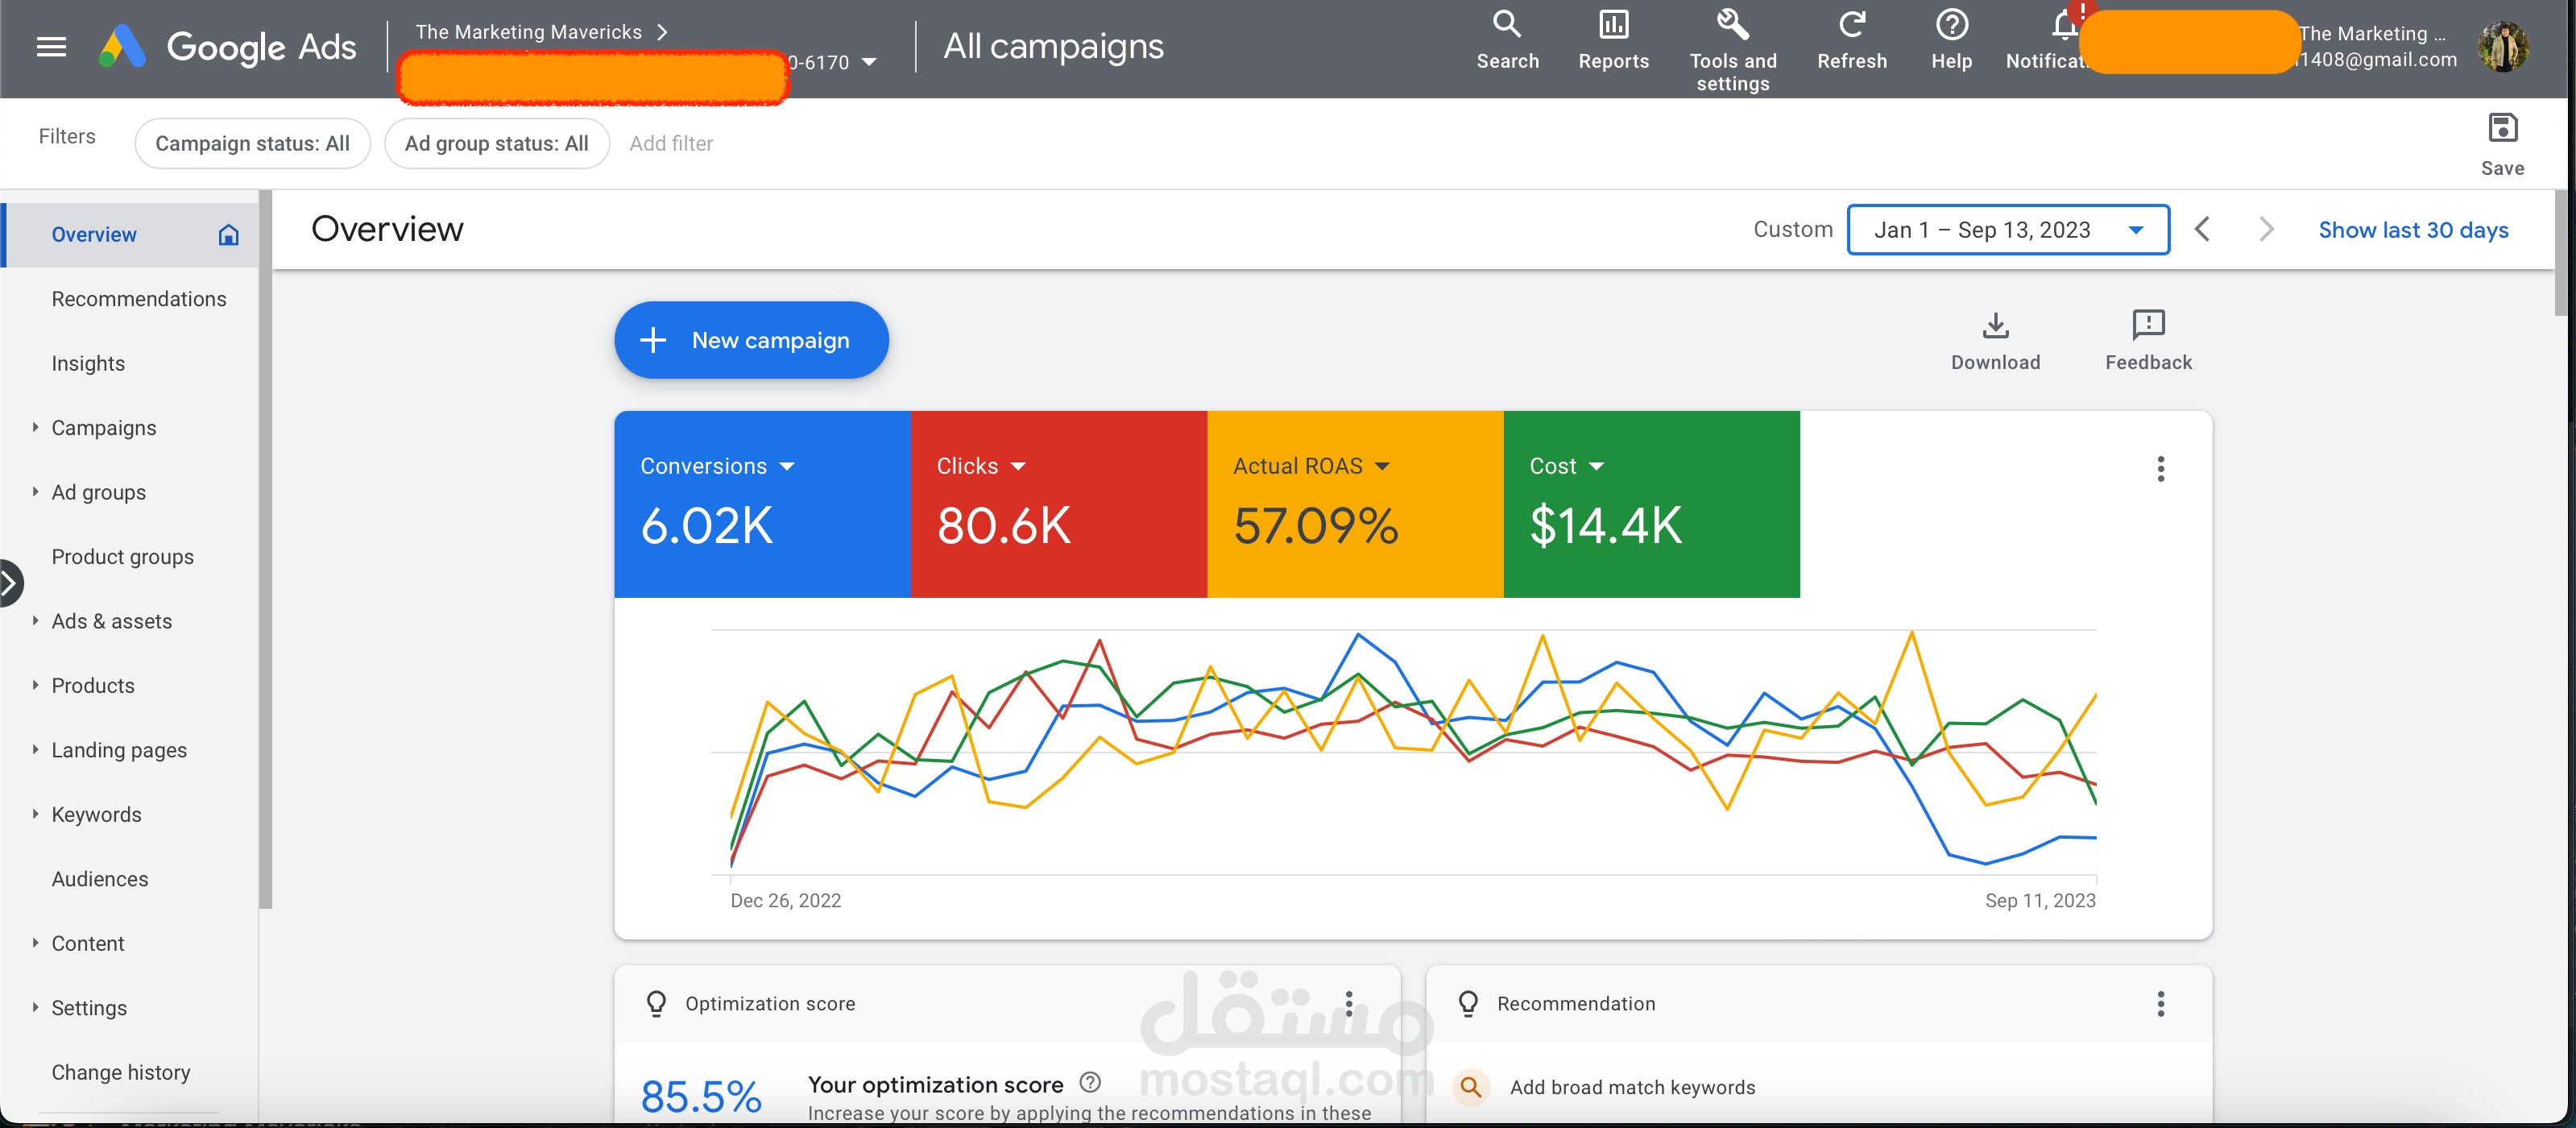This screenshot has height=1128, width=2576.
Task: Click the profile avatar image
Action: (x=2504, y=45)
